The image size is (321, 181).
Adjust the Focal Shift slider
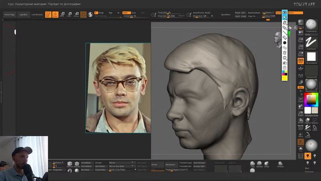171,13
